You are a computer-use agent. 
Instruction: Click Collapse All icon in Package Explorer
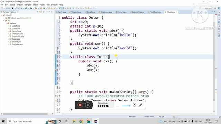point(37,12)
